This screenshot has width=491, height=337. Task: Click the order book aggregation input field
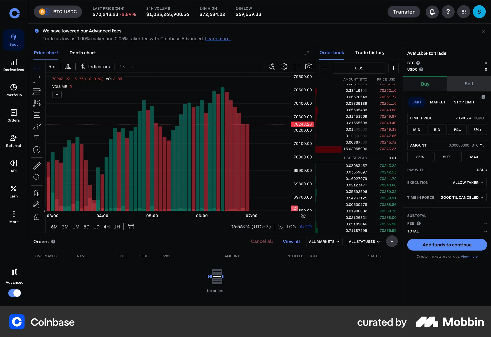[359, 68]
